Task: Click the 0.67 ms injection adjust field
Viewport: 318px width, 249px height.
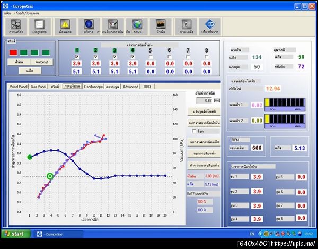Action: (x=205, y=100)
